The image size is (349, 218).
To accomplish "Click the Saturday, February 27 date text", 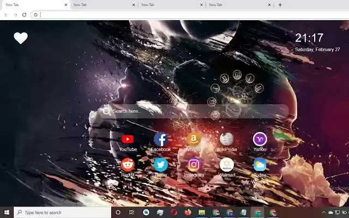I will pos(317,50).
